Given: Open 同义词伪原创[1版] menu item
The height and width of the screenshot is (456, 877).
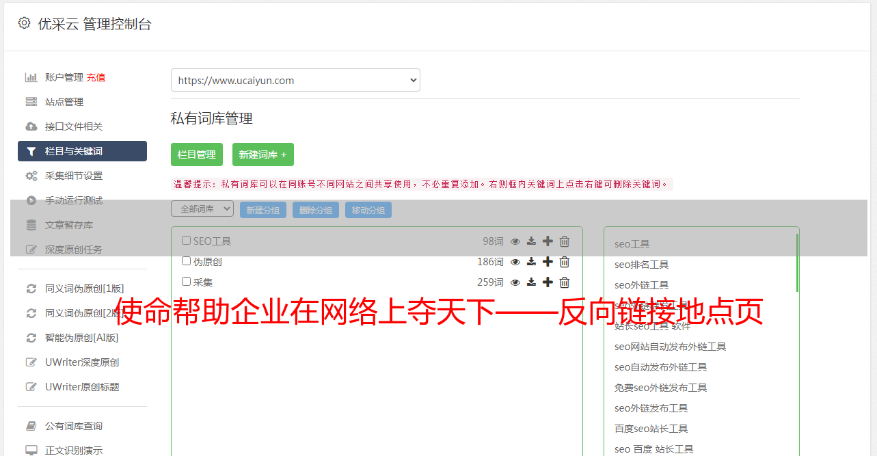Looking at the screenshot, I should 85,289.
